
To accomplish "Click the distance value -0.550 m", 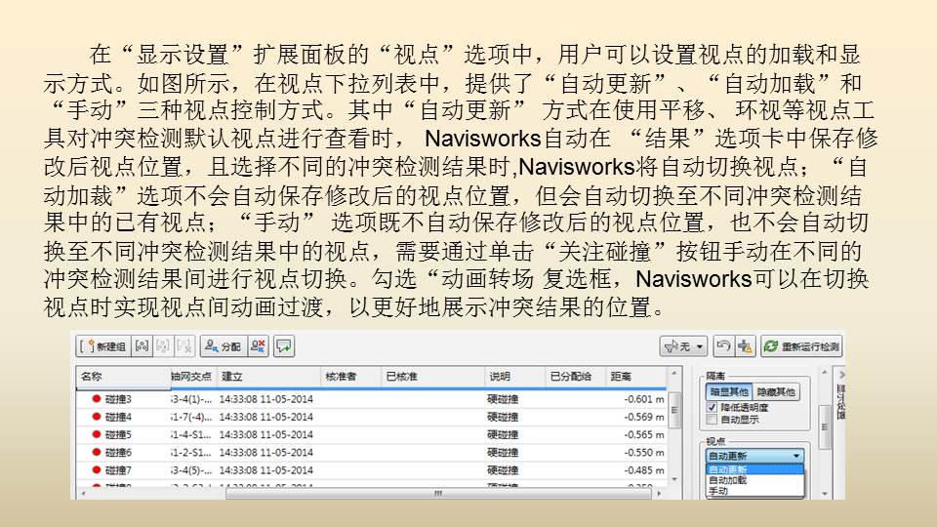I will click(644, 453).
